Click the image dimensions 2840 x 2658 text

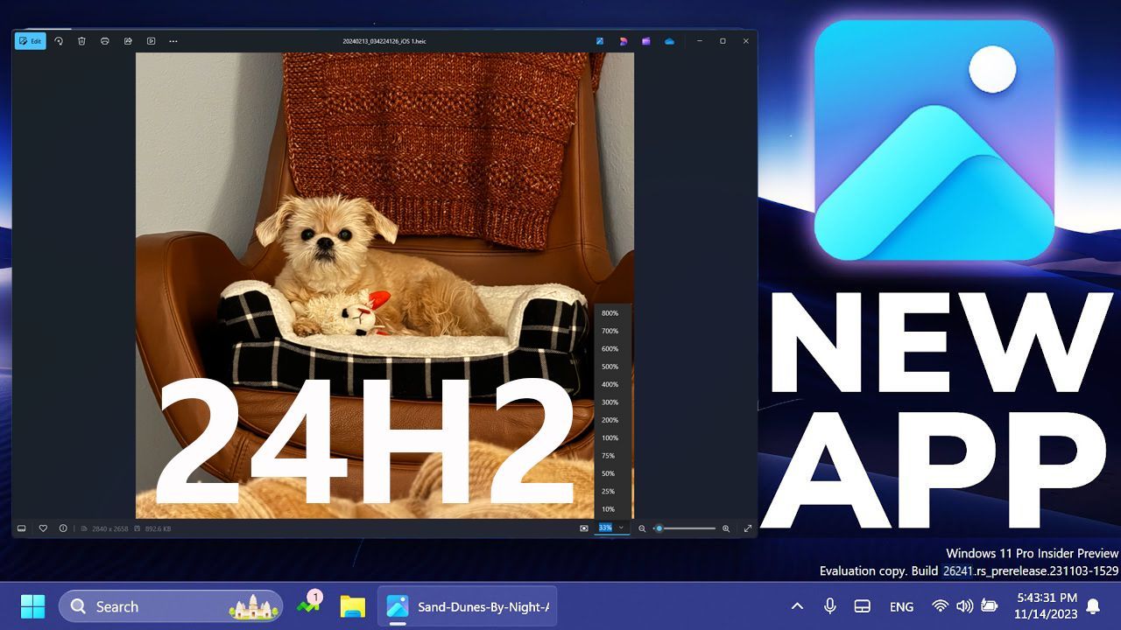point(110,528)
